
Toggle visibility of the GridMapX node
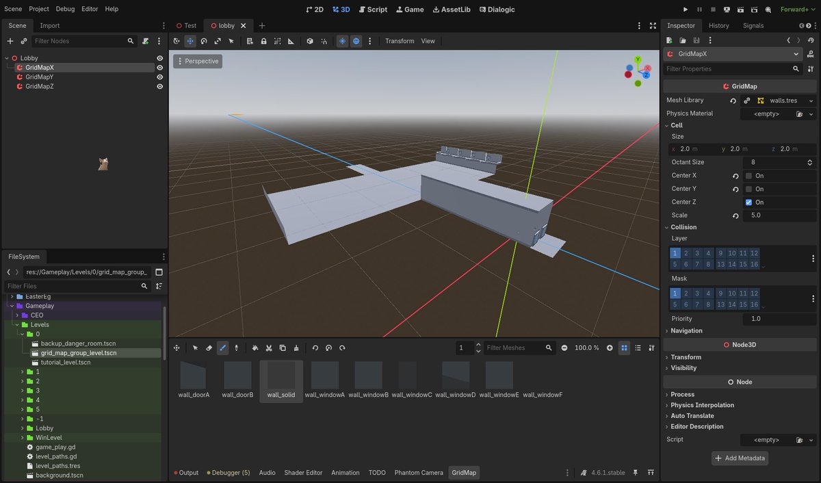(160, 68)
